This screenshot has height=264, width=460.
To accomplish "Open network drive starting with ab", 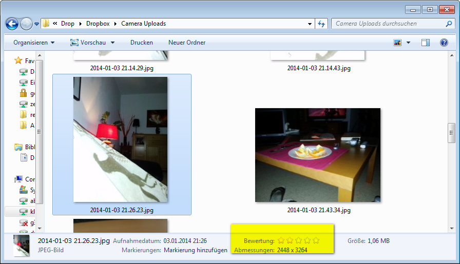I will pyautogui.click(x=27, y=201).
